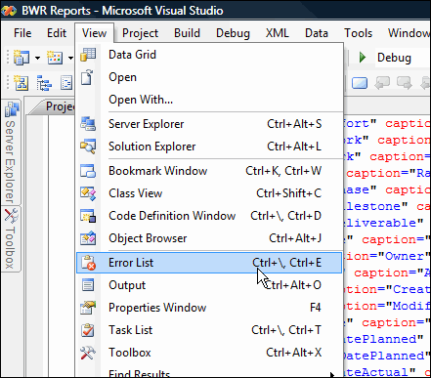Click the Bookmark Window icon

88,171
